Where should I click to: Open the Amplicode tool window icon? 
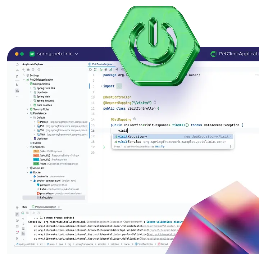click(17, 91)
